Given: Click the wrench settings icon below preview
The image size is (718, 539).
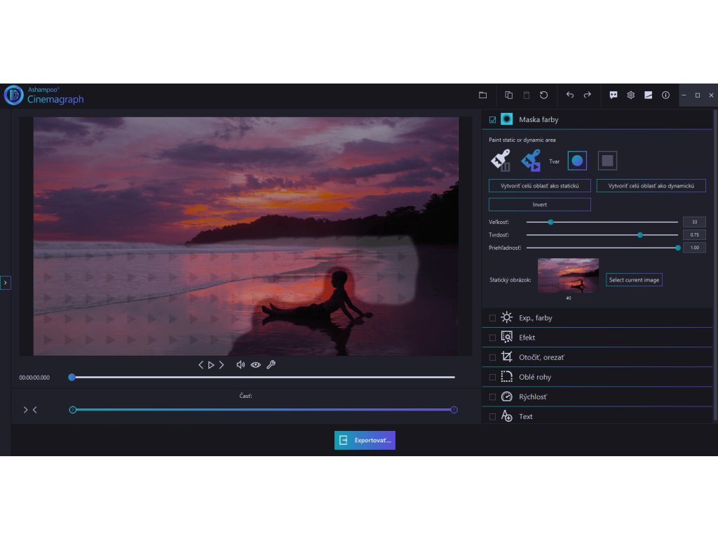Looking at the screenshot, I should (x=271, y=365).
